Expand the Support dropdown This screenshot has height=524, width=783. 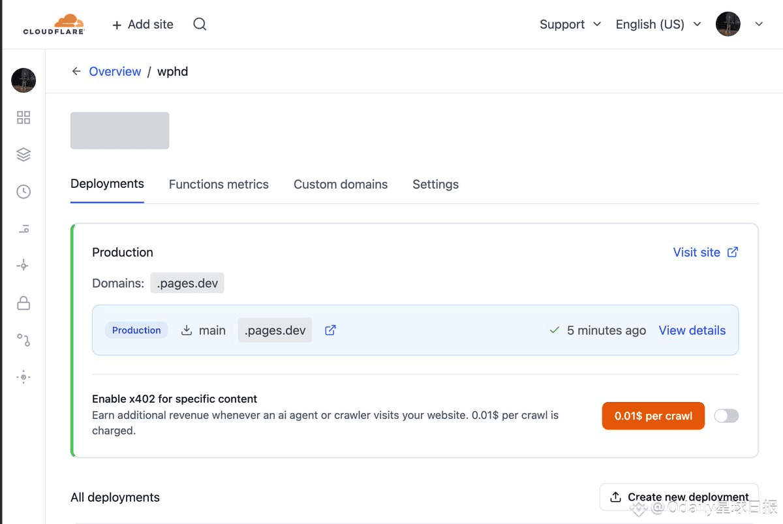click(570, 24)
